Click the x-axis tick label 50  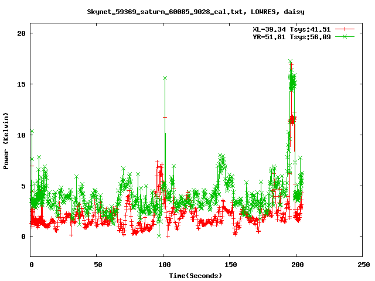click(x=98, y=265)
